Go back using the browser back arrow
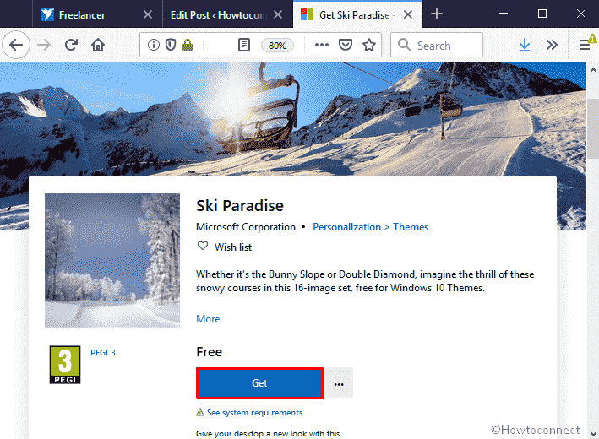599x439 pixels. tap(16, 45)
